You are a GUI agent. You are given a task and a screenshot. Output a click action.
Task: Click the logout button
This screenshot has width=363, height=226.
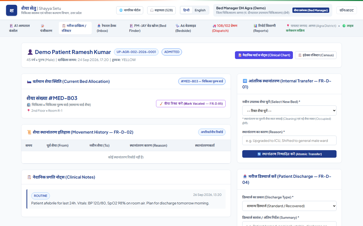[346, 10]
